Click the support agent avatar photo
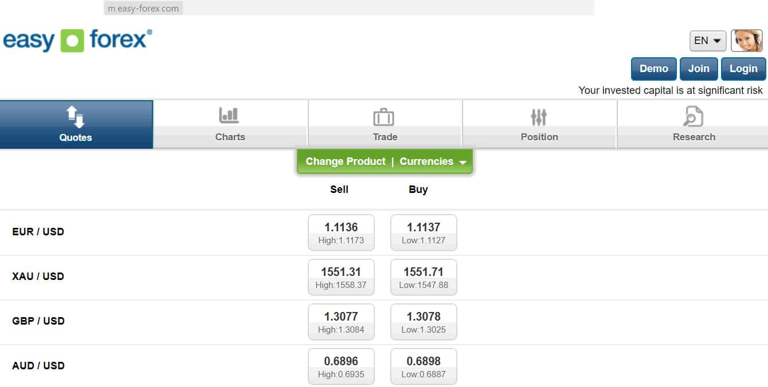Screen dimensions: 768x387 point(747,41)
